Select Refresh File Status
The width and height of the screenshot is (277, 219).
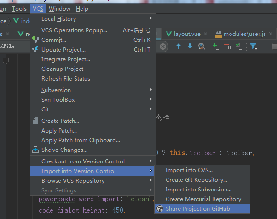[x=93, y=79]
